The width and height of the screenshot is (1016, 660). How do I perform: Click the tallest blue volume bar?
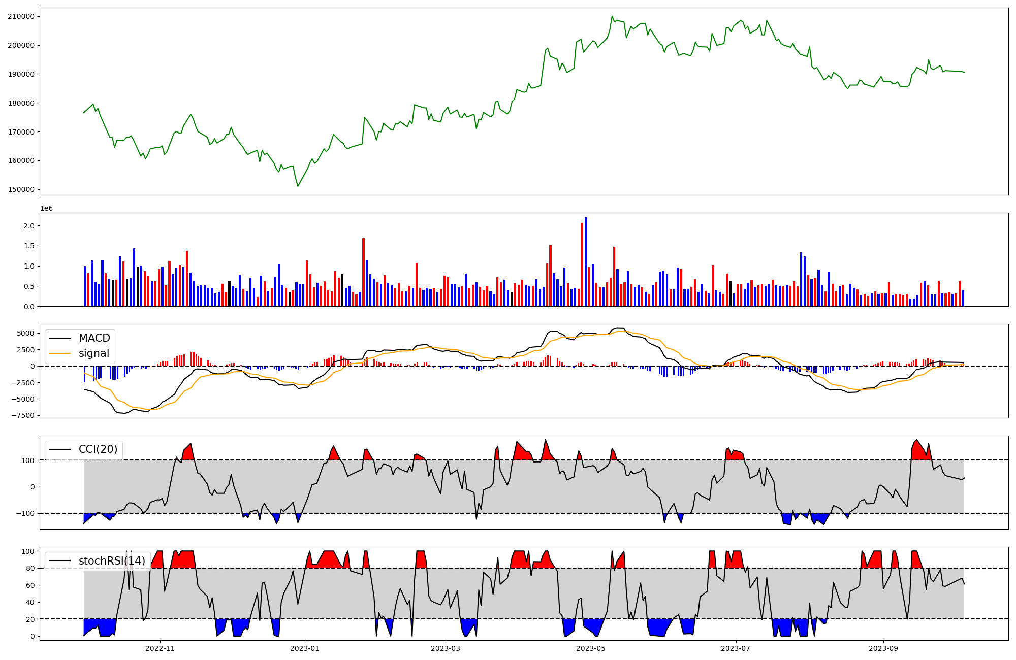pos(586,261)
